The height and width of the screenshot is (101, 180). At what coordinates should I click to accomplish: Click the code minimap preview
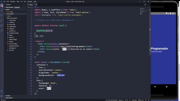[x=144, y=12]
